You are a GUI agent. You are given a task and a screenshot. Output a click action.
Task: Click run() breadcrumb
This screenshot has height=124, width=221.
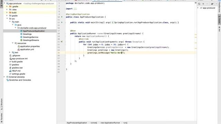[x=125, y=123]
